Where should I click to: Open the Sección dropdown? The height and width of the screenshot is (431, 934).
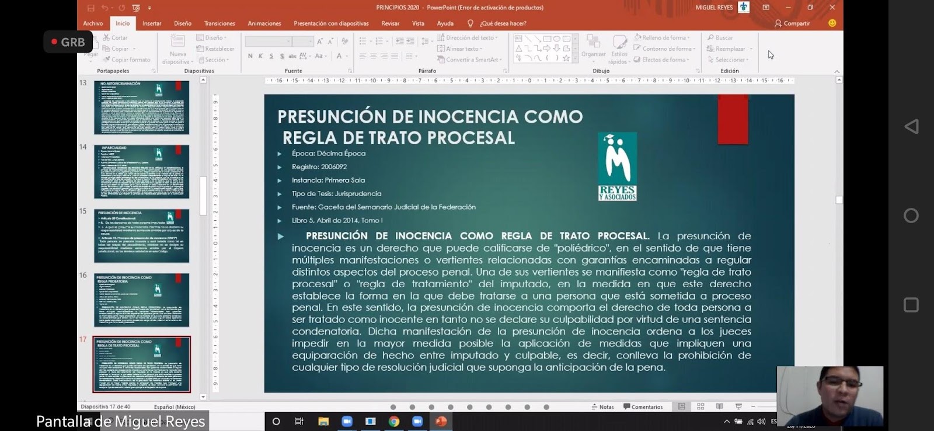point(214,60)
